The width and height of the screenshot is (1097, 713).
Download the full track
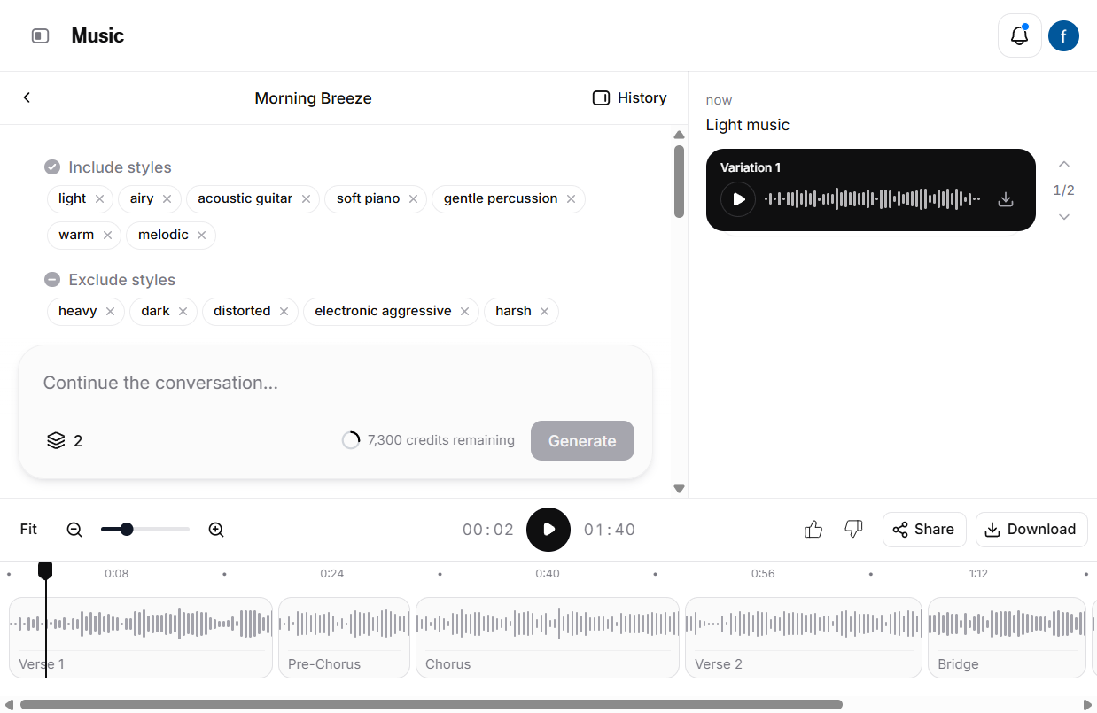[1031, 530]
